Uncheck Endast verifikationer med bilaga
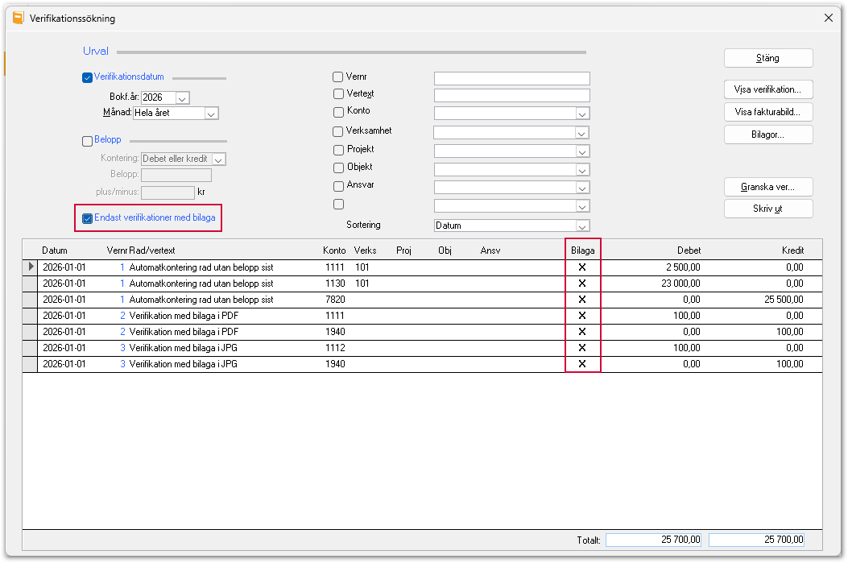This screenshot has height=563, width=848. [x=87, y=218]
